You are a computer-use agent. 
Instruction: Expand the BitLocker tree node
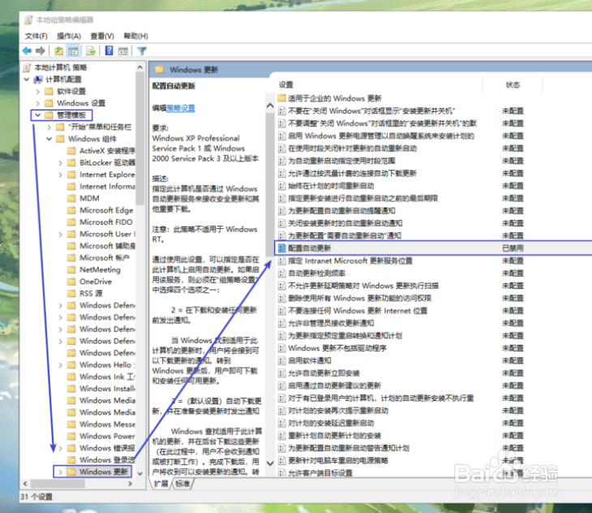click(x=60, y=163)
